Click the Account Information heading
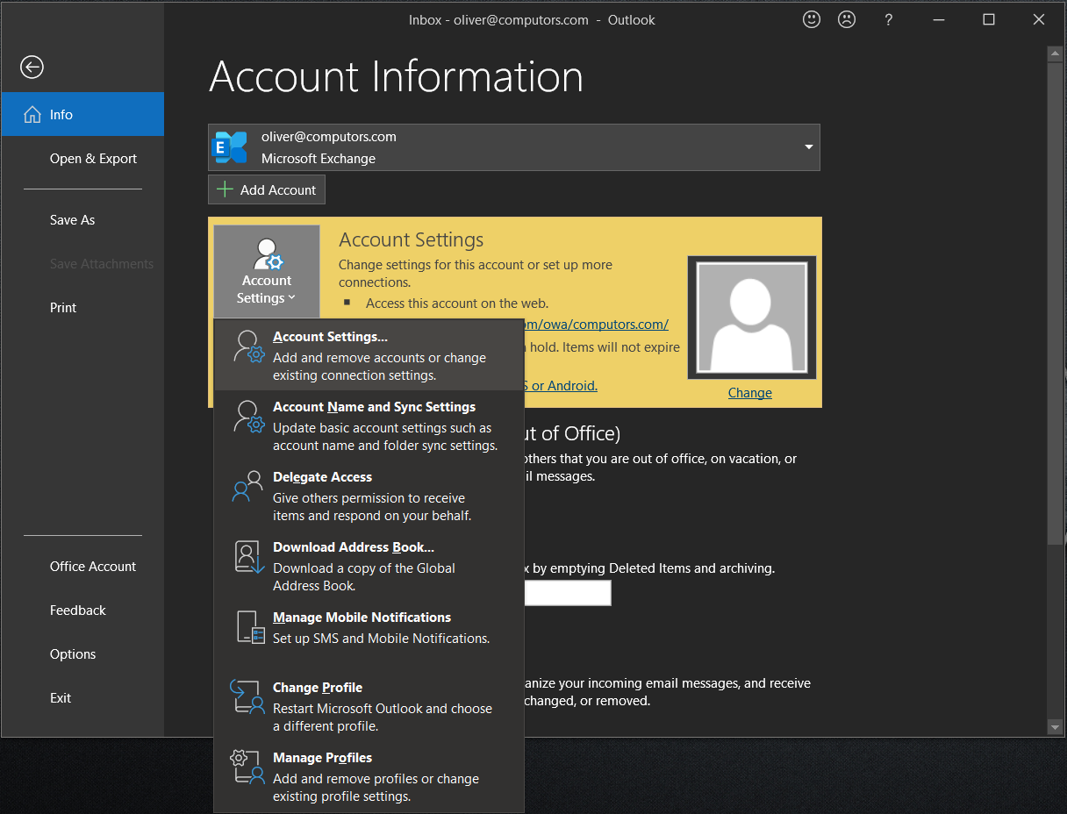The image size is (1067, 814). 396,76
